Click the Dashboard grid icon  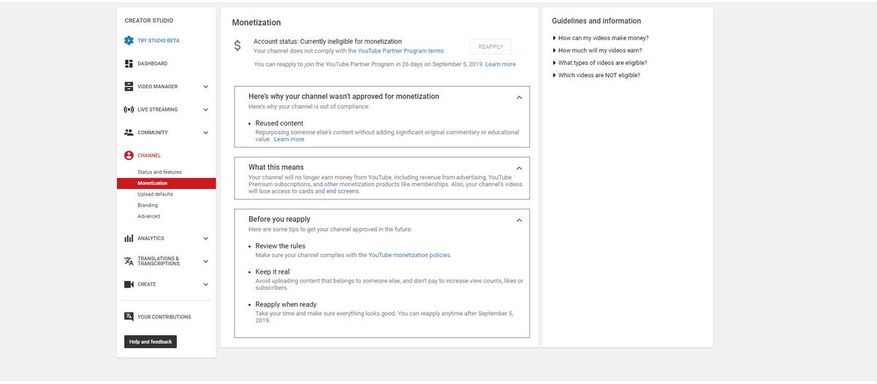(x=129, y=64)
